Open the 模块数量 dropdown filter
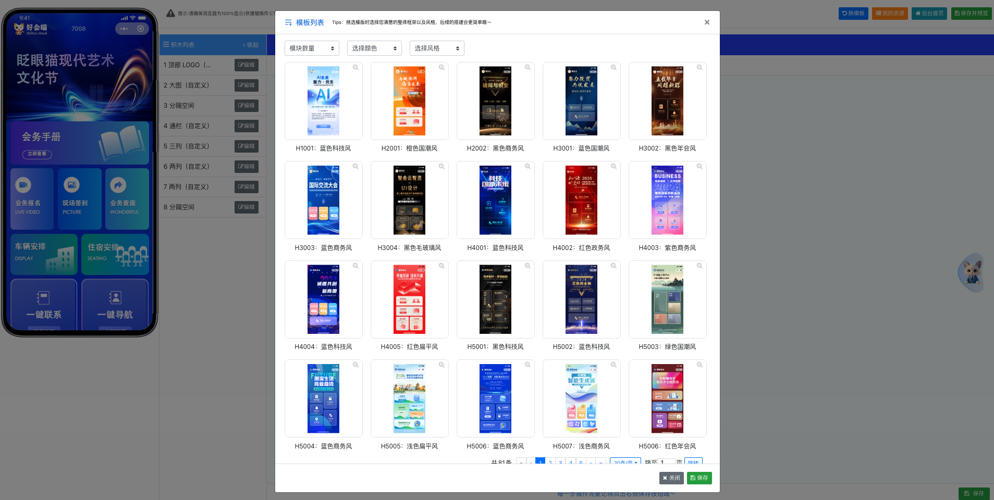This screenshot has height=500, width=994. pyautogui.click(x=312, y=48)
